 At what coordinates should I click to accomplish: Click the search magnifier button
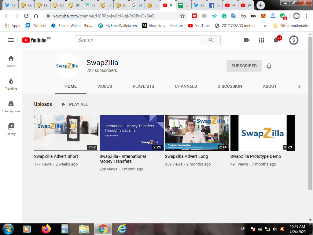point(211,40)
